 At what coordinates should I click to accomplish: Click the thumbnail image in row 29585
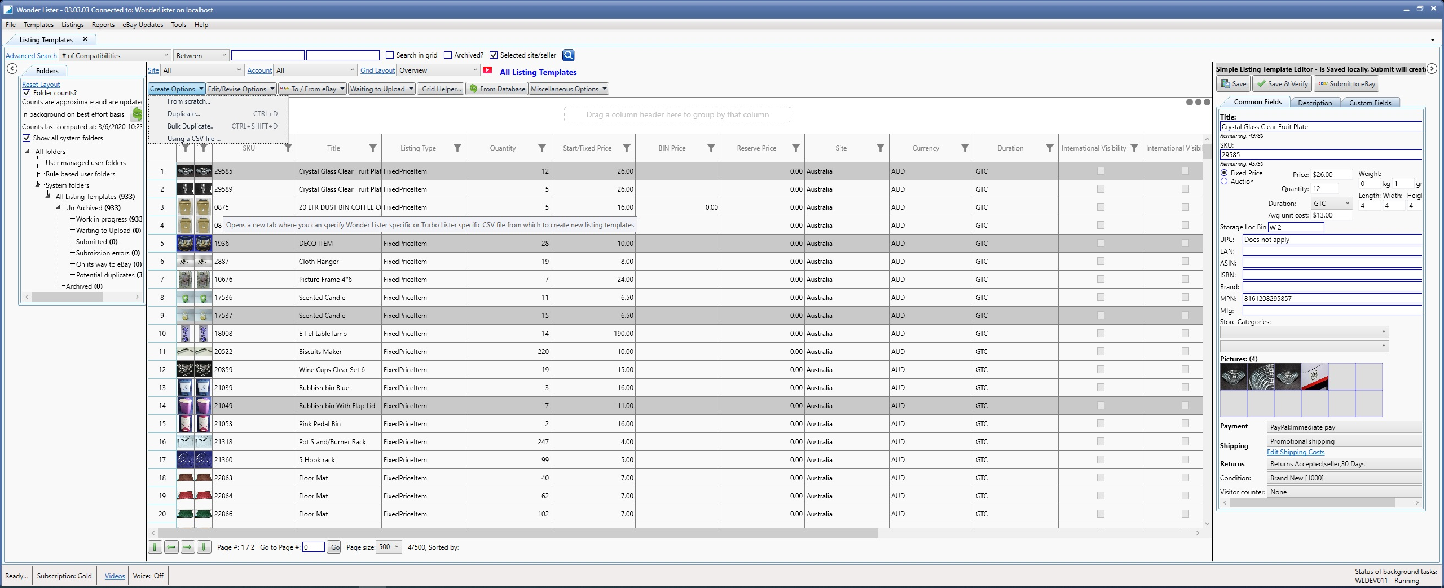pyautogui.click(x=186, y=171)
